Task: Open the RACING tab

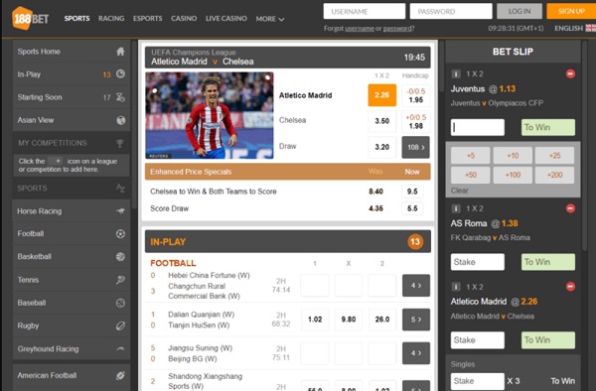Action: (x=111, y=18)
